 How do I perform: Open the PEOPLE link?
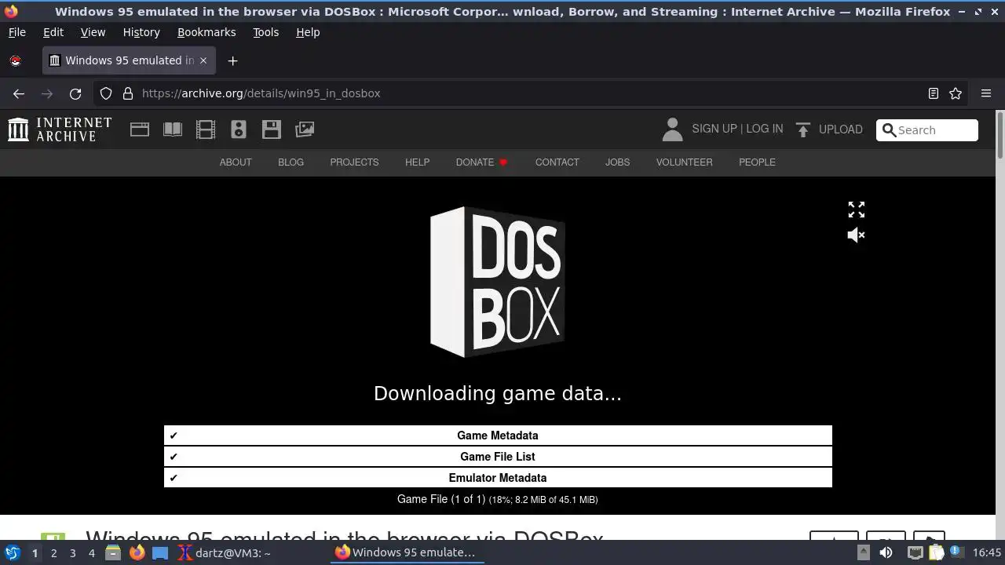pos(757,162)
